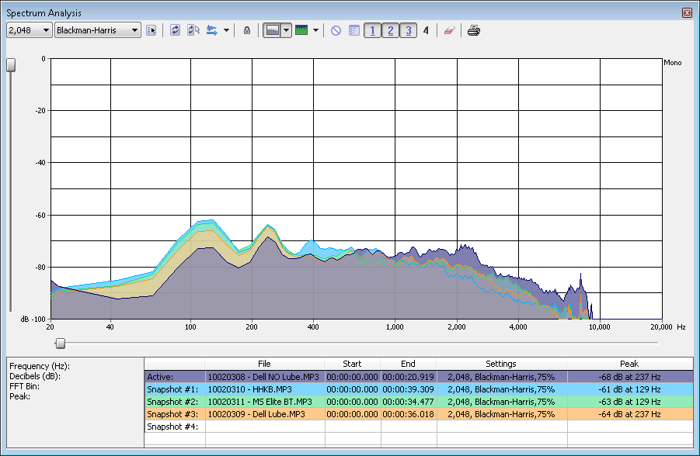Screen dimensions: 700x456
Task: Click the Mono channel label beside graph
Action: [x=672, y=62]
